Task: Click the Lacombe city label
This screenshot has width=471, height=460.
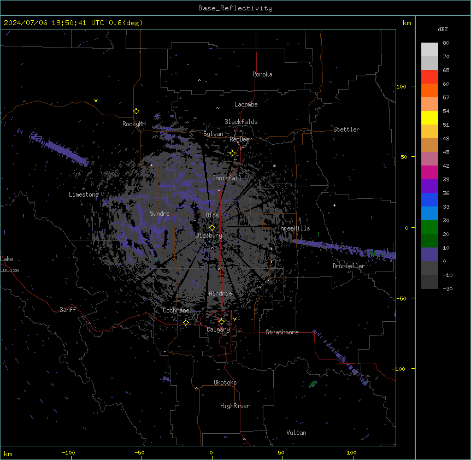Action: (246, 104)
